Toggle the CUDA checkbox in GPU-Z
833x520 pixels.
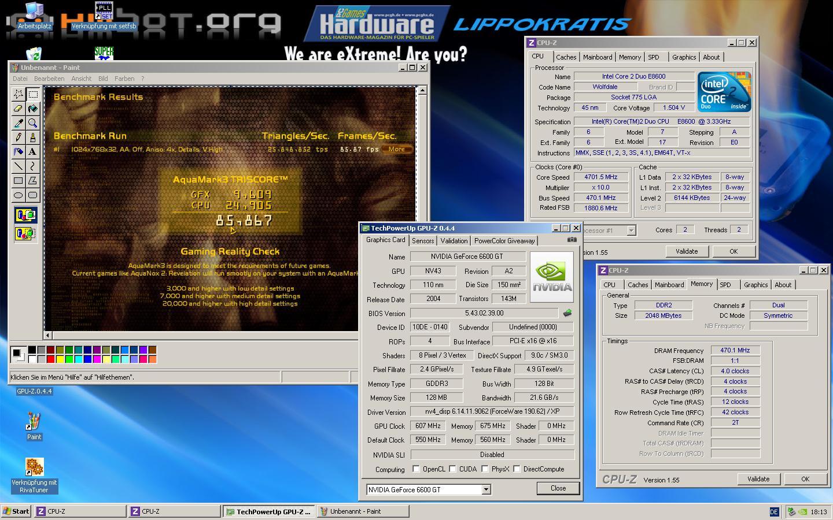click(452, 469)
